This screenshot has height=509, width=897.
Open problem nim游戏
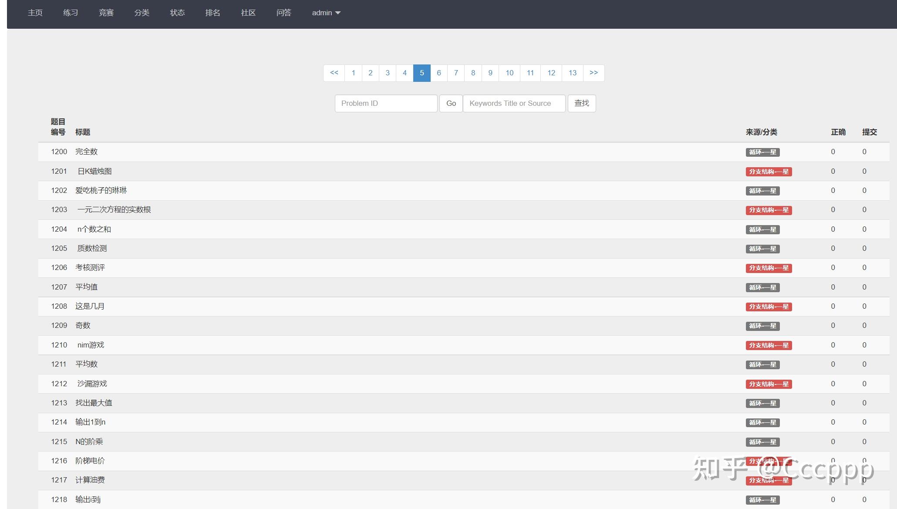(x=91, y=345)
